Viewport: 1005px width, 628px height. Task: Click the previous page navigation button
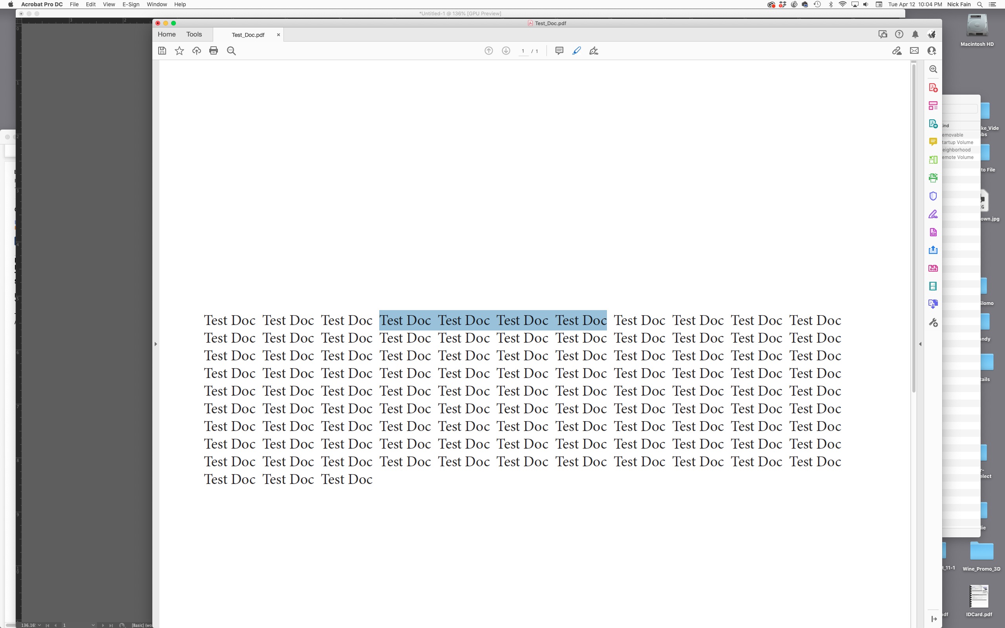coord(490,51)
